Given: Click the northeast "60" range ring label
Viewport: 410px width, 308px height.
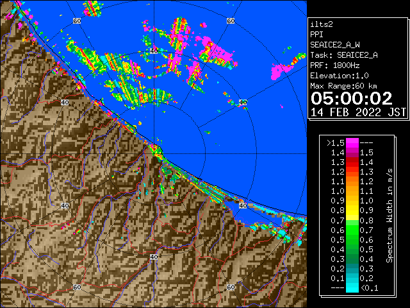Looking at the screenshot, I should [x=231, y=21].
